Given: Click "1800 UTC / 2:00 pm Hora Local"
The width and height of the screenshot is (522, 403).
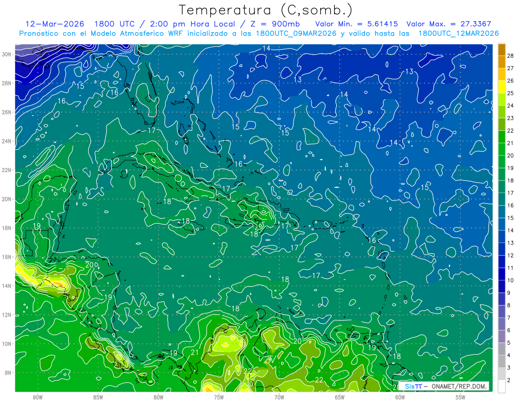Looking at the screenshot, I should click(x=166, y=24).
